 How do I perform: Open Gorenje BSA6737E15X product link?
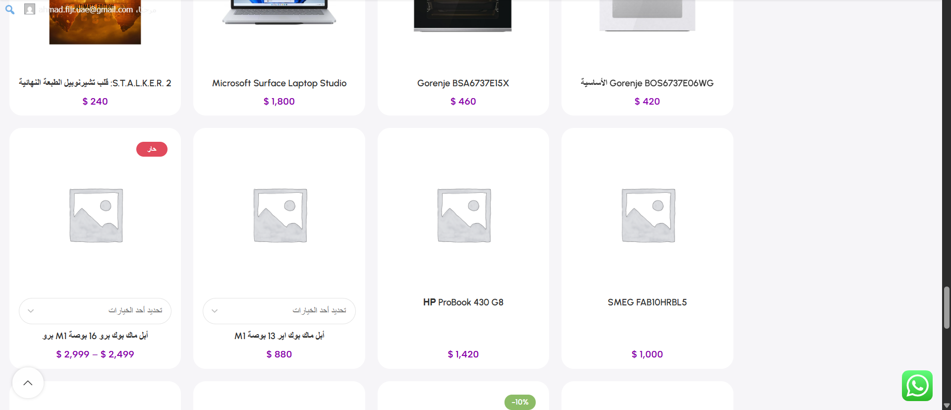coord(463,83)
